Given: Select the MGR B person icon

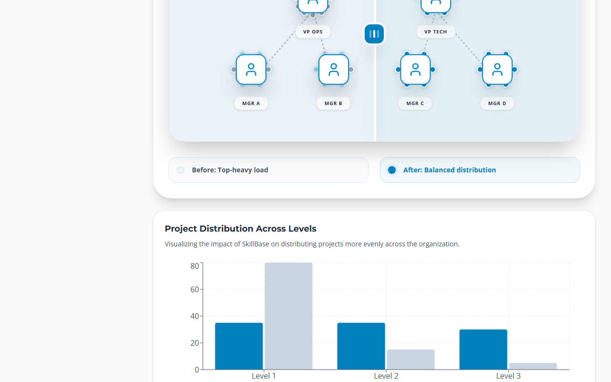Looking at the screenshot, I should [x=333, y=69].
